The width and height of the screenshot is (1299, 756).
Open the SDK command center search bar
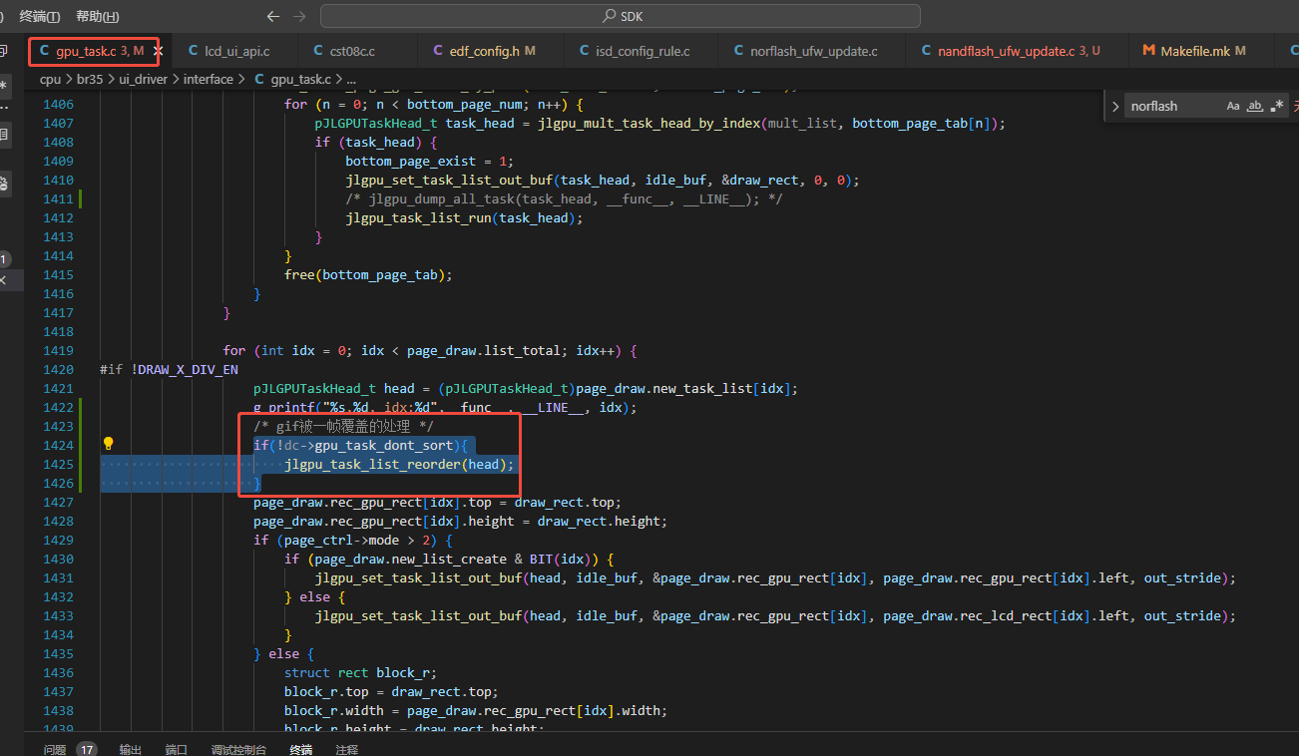(x=620, y=16)
